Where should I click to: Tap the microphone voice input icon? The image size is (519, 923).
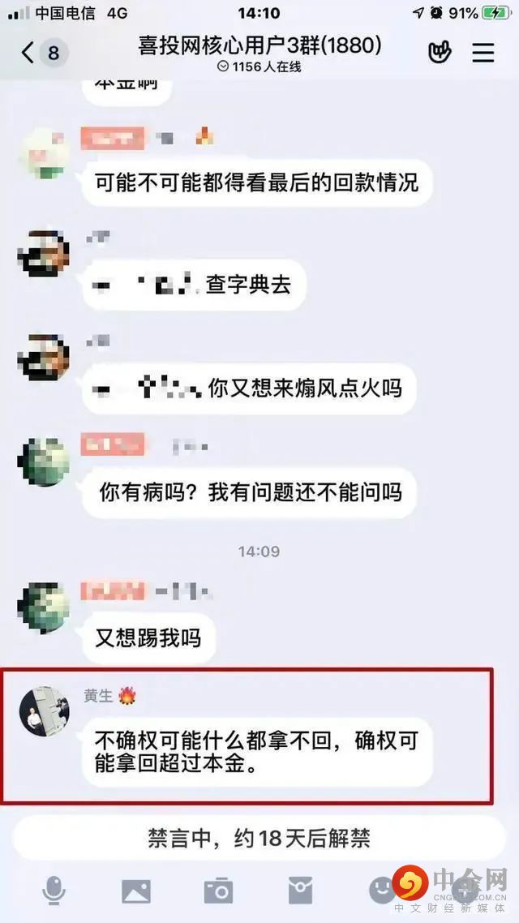(54, 890)
